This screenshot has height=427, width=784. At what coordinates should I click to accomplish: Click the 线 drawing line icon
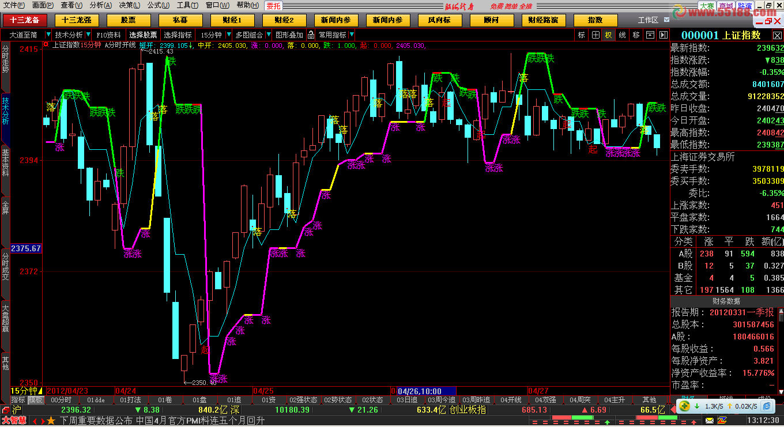(622, 35)
